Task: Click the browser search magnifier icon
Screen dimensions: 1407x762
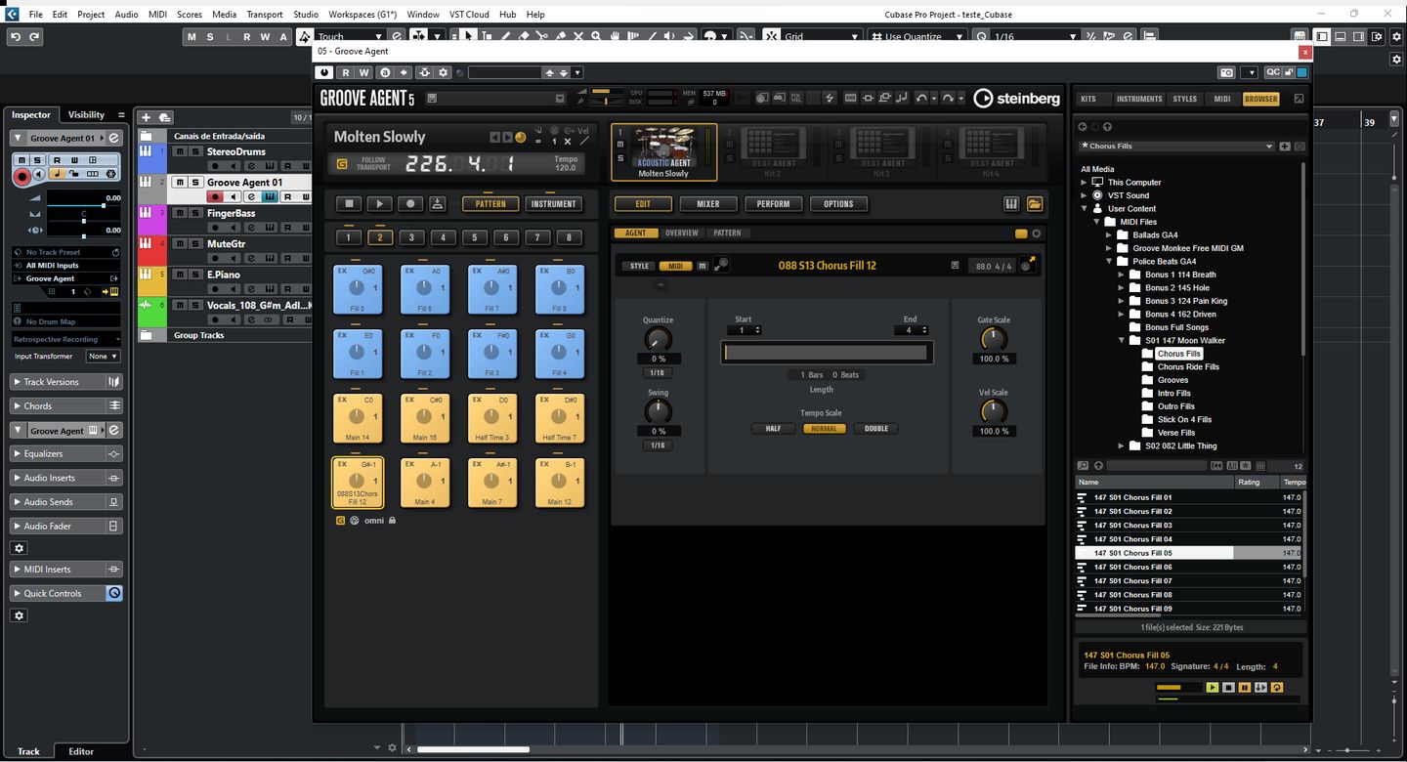Action: pyautogui.click(x=1083, y=466)
